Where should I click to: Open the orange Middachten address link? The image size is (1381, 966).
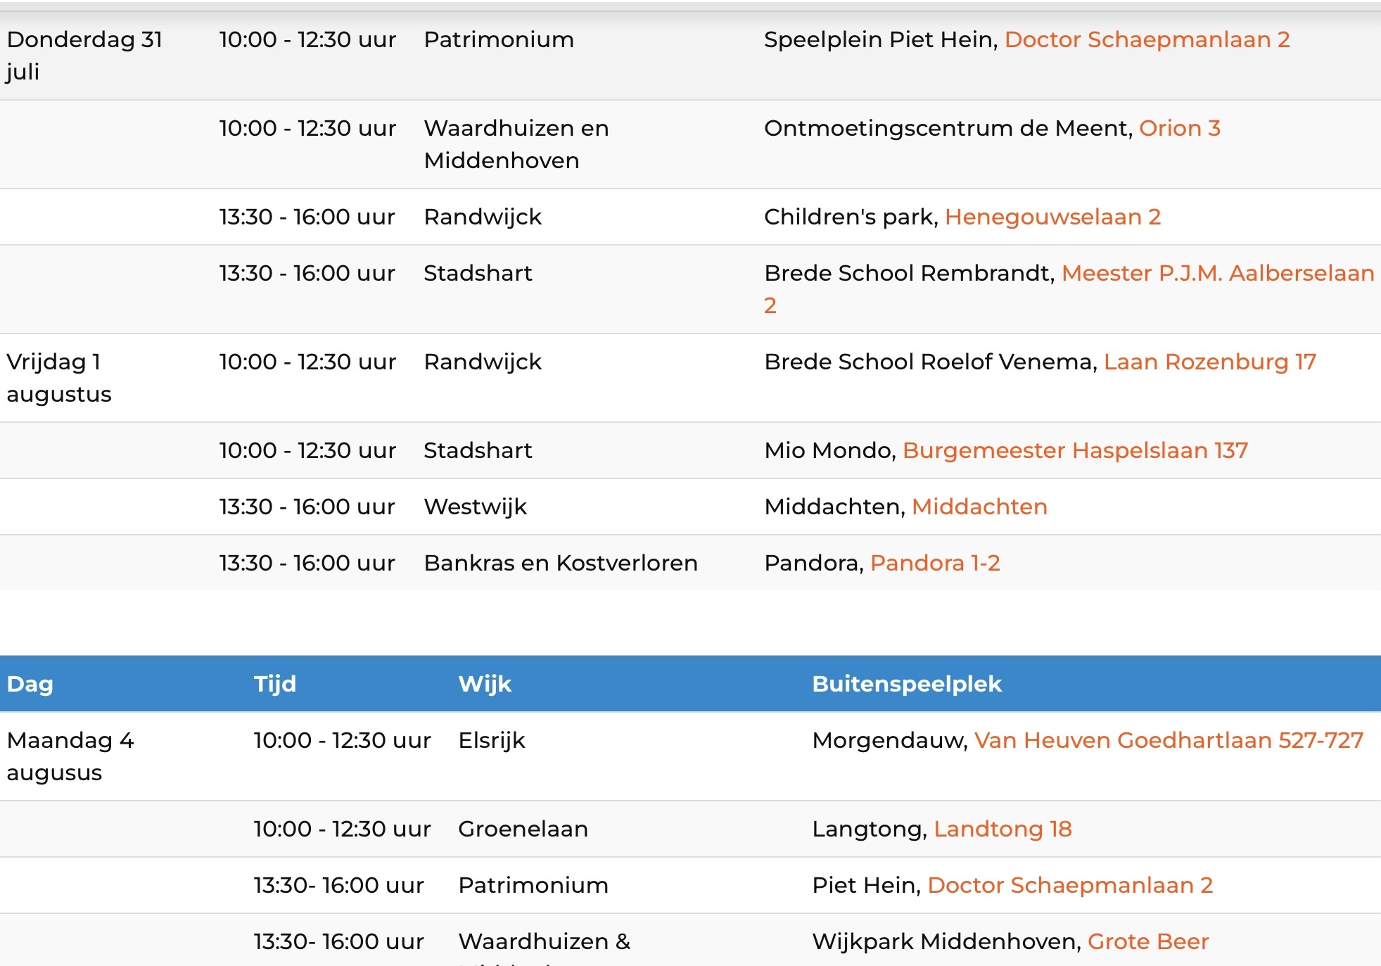click(979, 507)
